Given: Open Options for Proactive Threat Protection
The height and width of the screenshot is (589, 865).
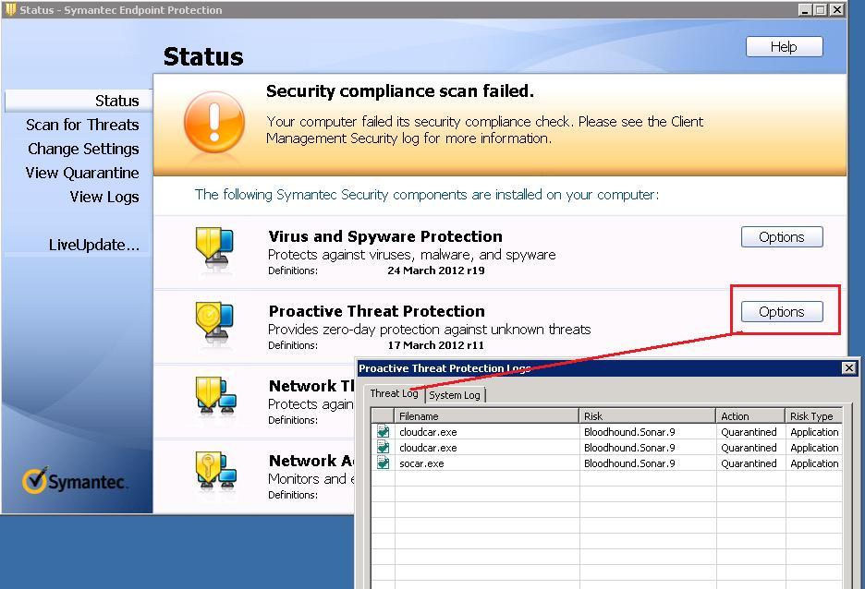Looking at the screenshot, I should pos(782,312).
